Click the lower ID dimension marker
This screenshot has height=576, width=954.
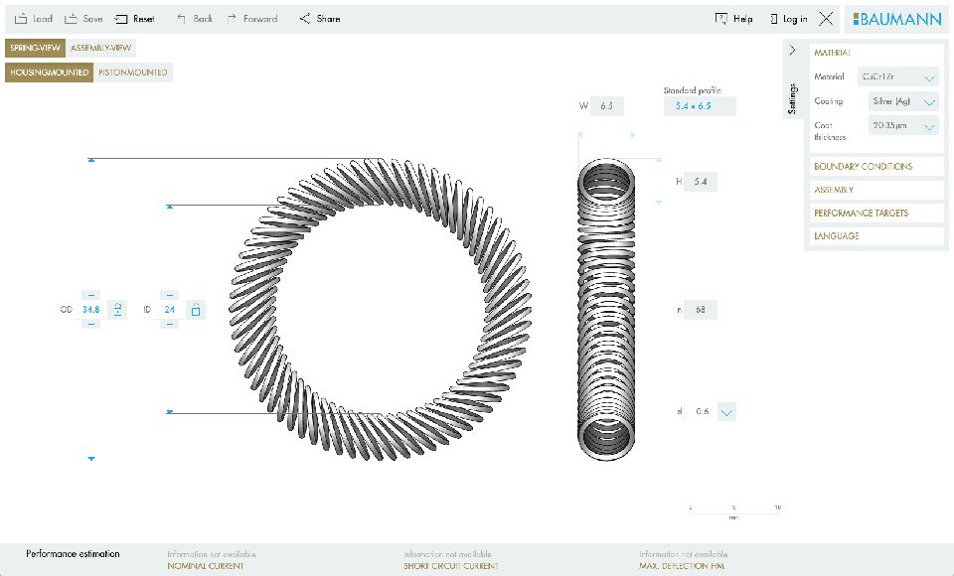[170, 412]
